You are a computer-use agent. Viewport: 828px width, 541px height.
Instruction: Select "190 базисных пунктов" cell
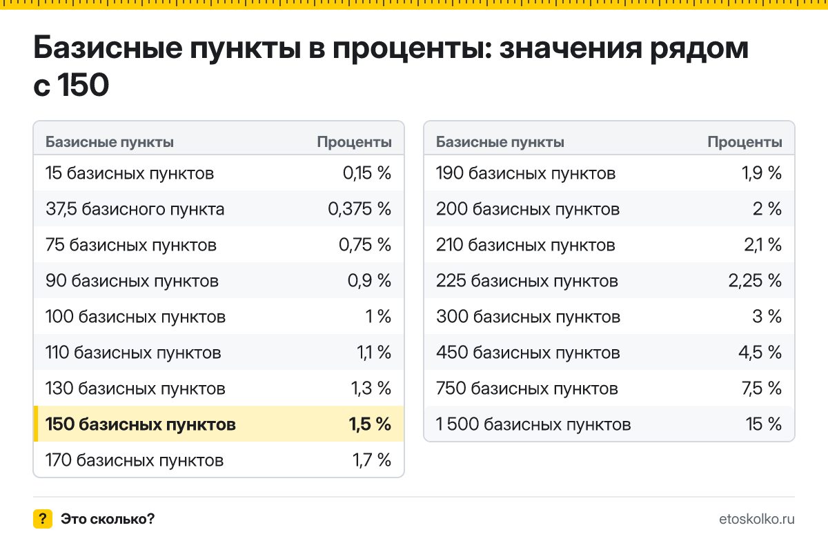pos(526,173)
